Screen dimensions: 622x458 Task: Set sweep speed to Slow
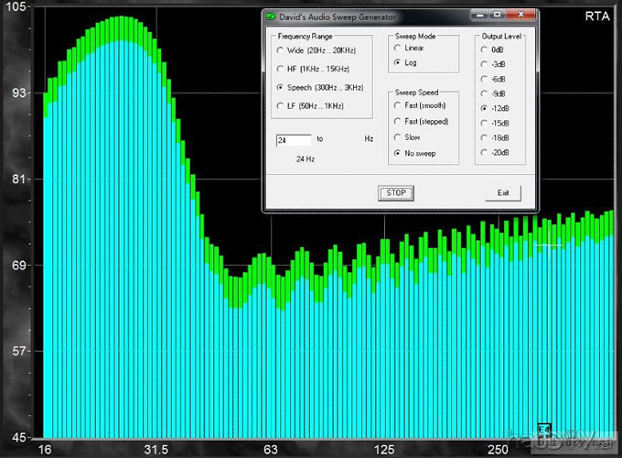[x=397, y=137]
